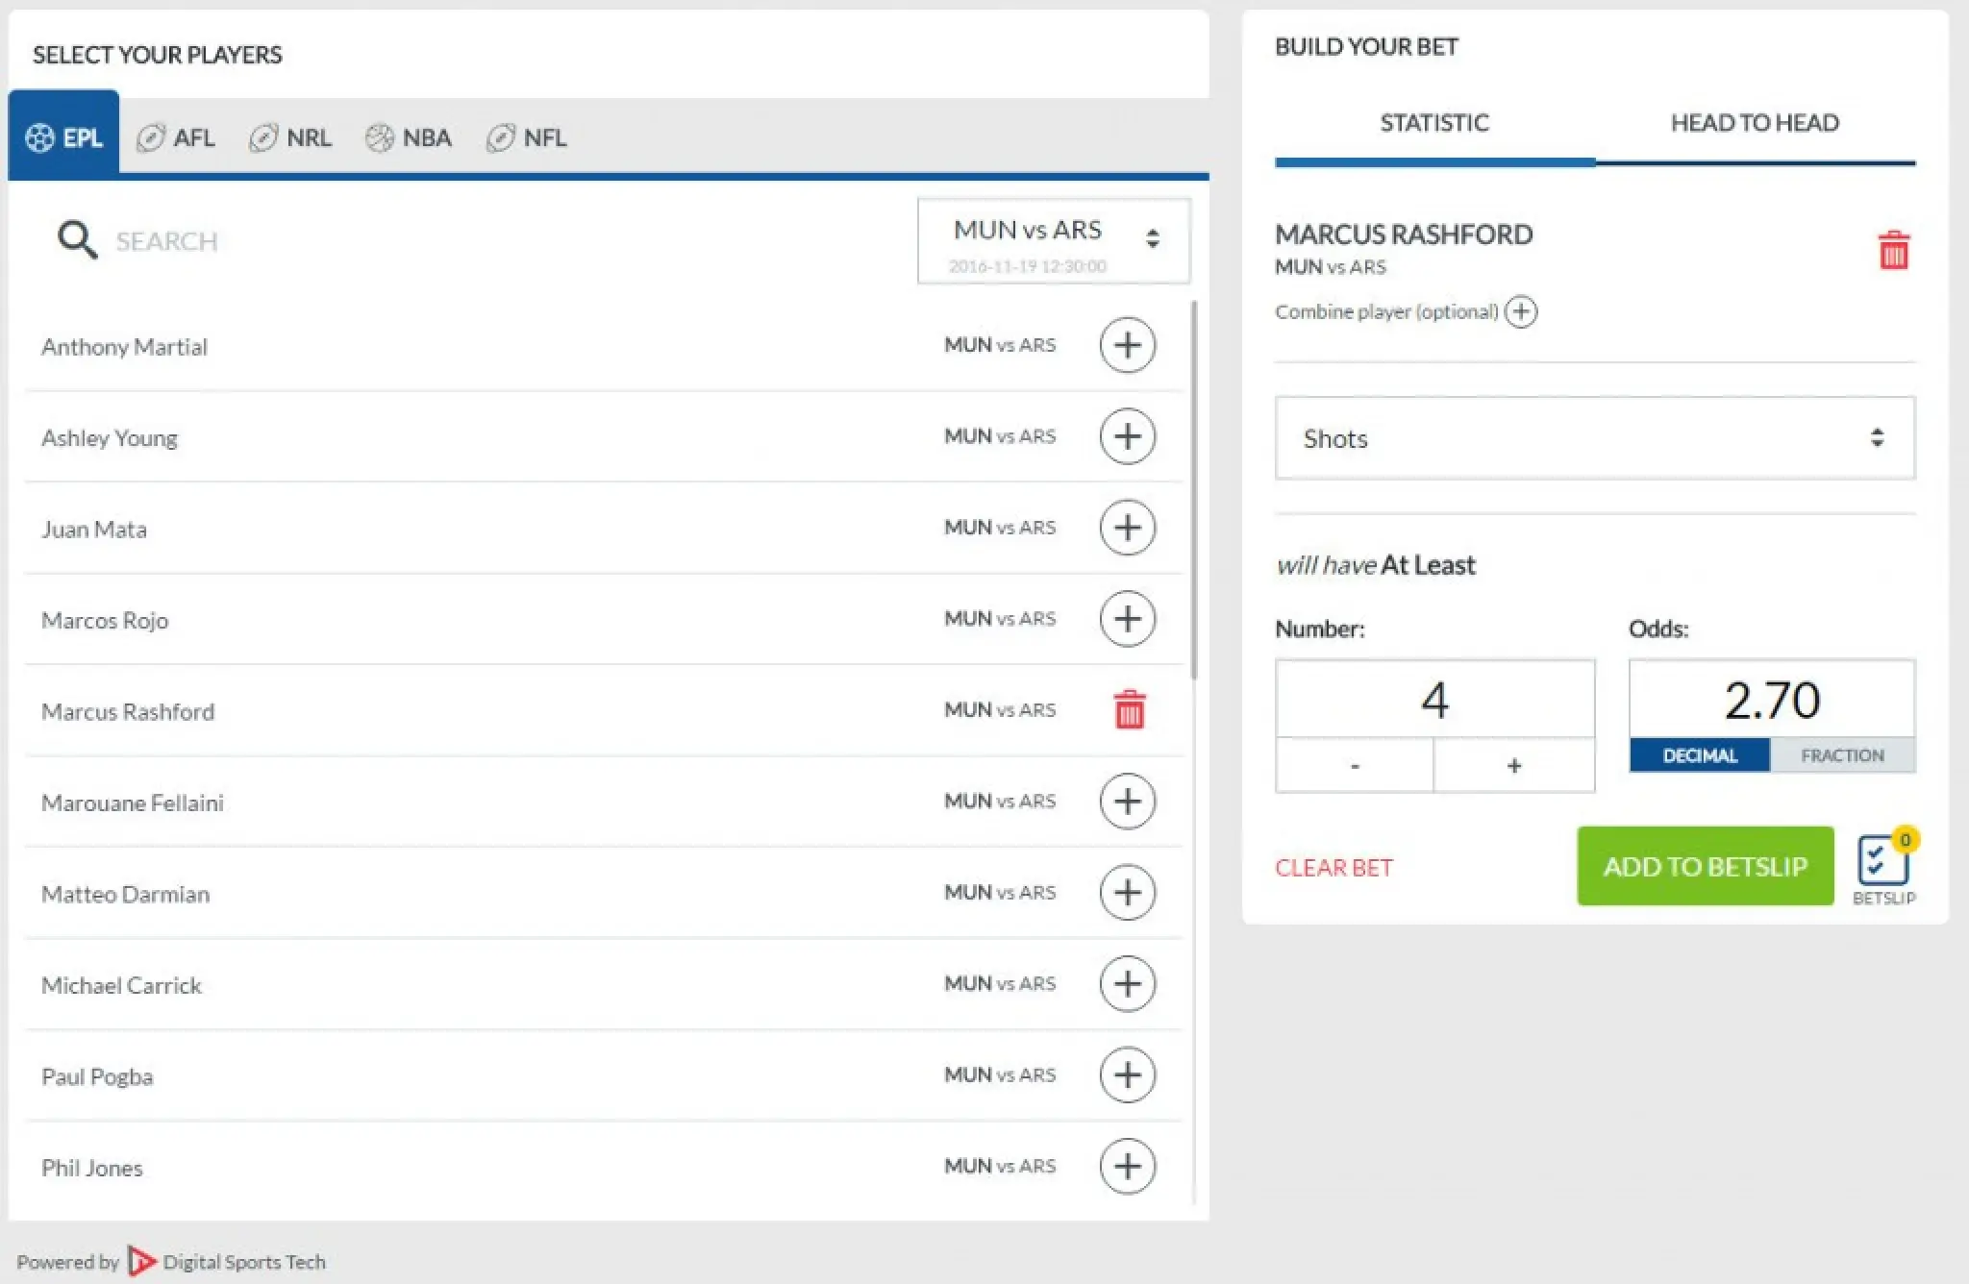Add Marcos Rojo with plus icon
The height and width of the screenshot is (1284, 1969).
point(1127,619)
